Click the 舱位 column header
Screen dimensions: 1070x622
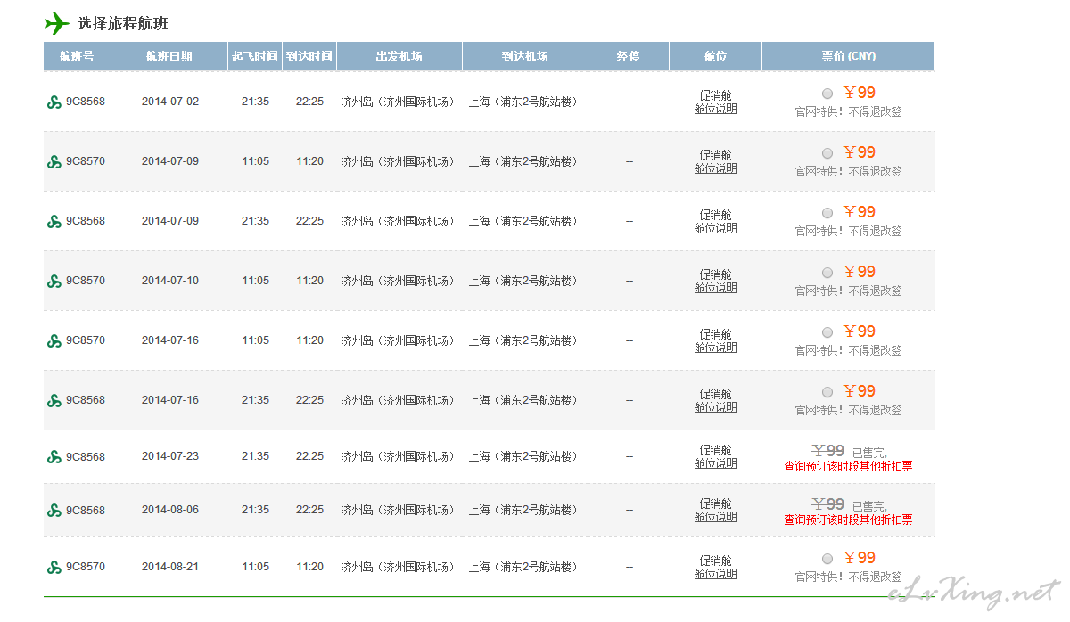(716, 56)
